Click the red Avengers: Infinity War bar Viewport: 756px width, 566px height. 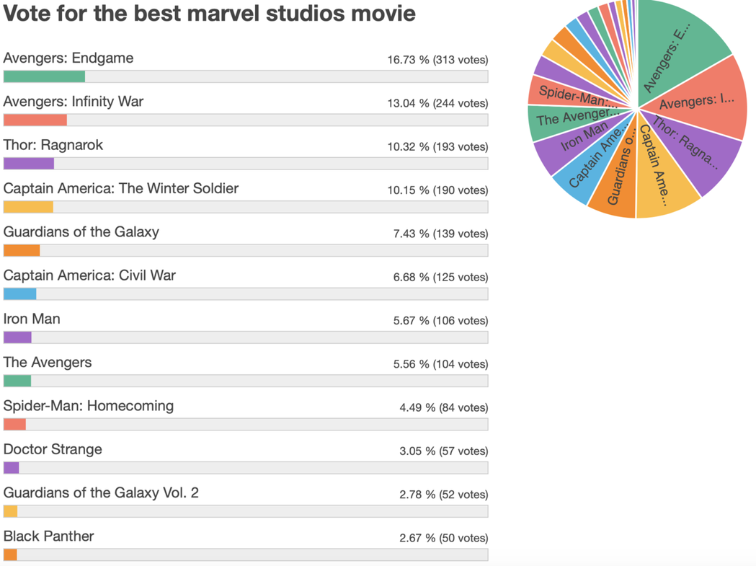click(x=35, y=120)
